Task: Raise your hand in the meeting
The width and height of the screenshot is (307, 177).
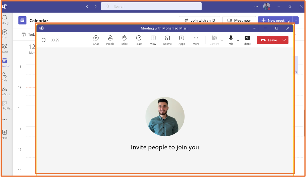Action: pos(124,40)
